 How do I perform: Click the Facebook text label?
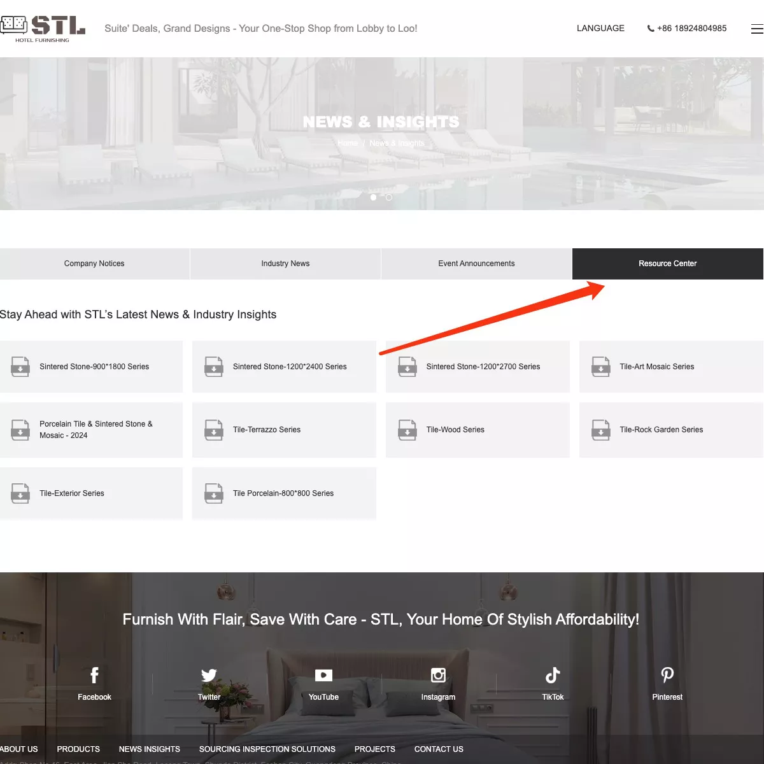(x=94, y=697)
